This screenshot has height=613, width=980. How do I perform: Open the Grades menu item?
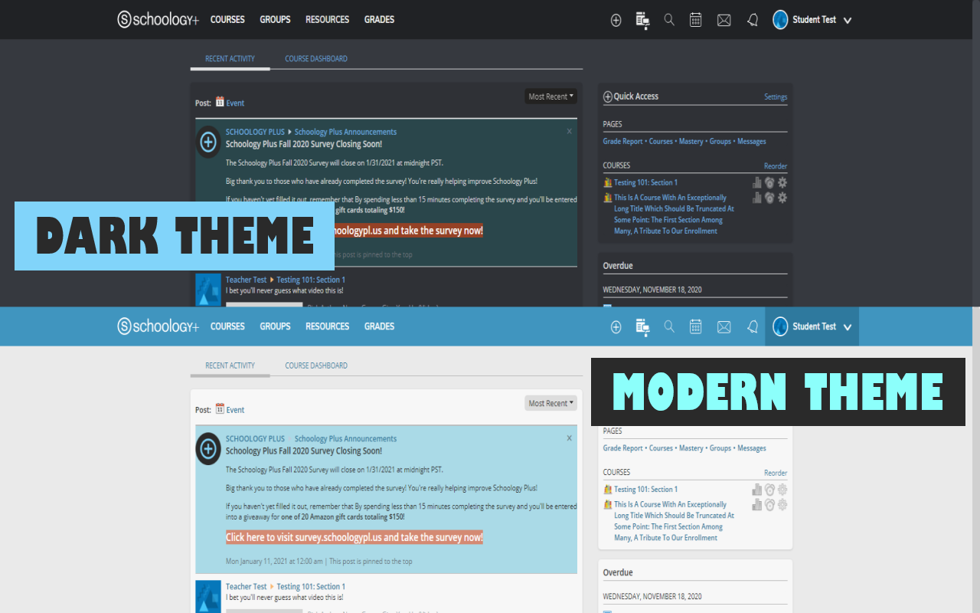coord(379,19)
